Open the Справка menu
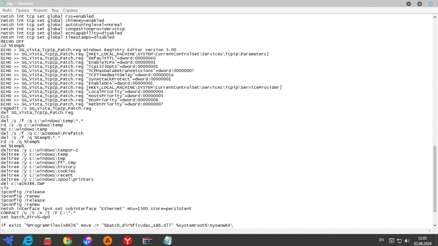Image resolution: width=438 pixels, height=246 pixels. tap(70, 10)
